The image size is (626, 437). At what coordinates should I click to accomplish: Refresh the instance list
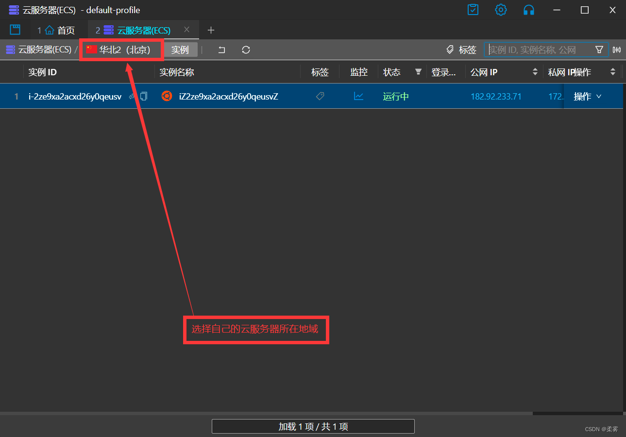246,50
